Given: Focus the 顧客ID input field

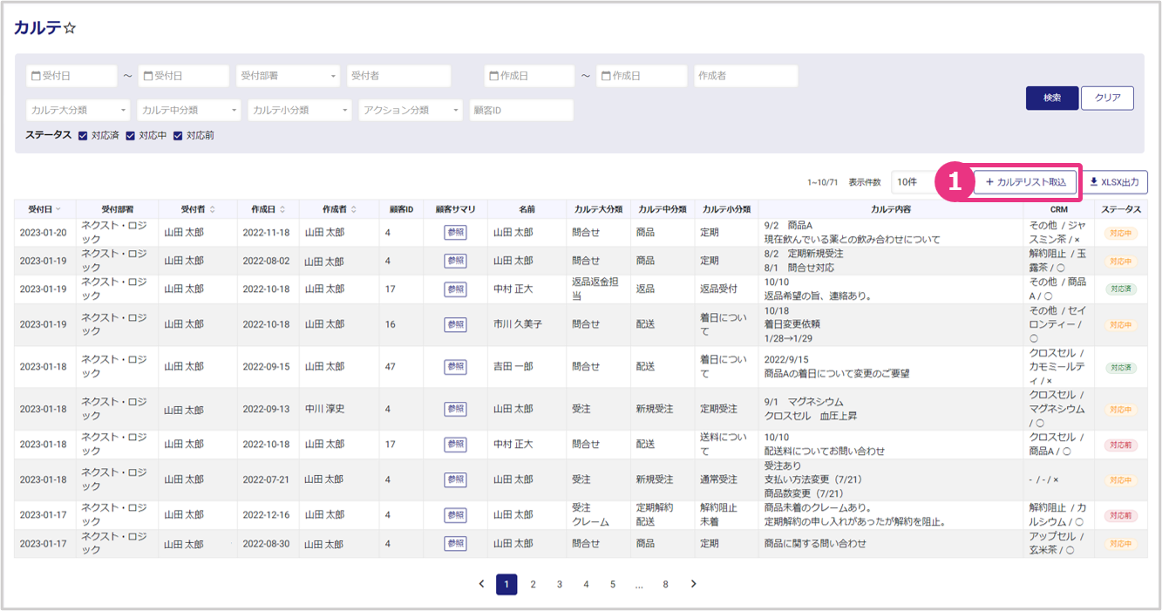Looking at the screenshot, I should 520,111.
